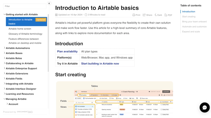
Task: Jump to Bring your team onboard
Action: 194,22
